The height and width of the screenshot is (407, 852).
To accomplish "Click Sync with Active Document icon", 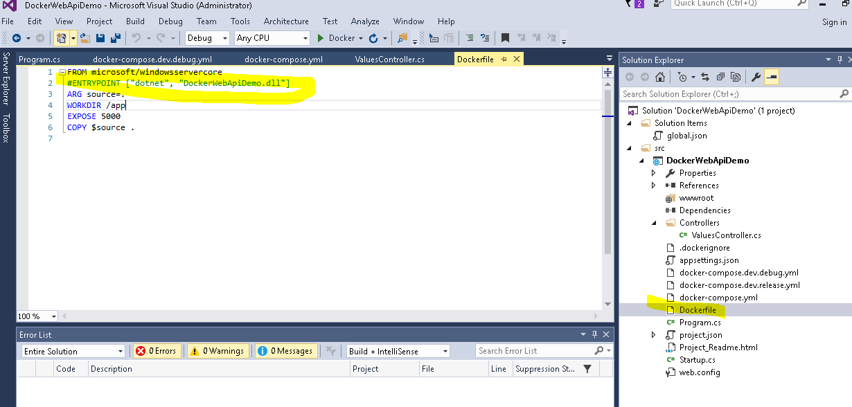I will [x=705, y=77].
